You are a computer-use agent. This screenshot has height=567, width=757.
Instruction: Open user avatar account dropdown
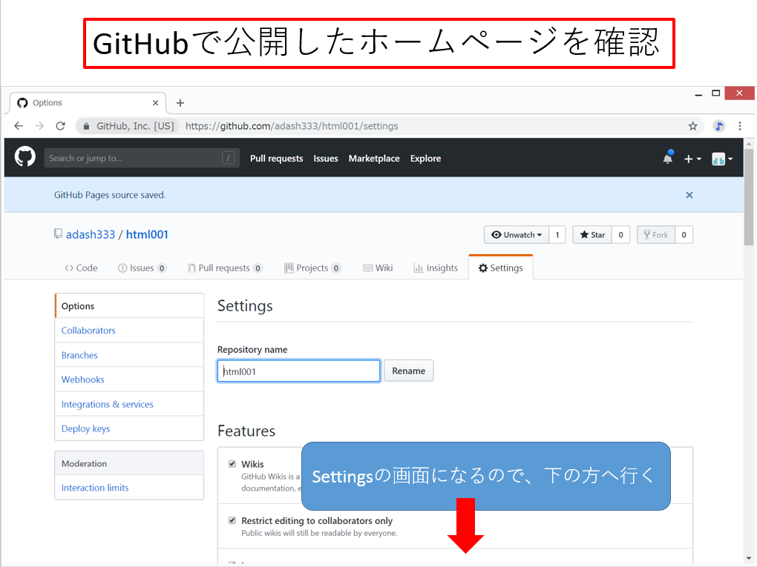[x=722, y=159]
